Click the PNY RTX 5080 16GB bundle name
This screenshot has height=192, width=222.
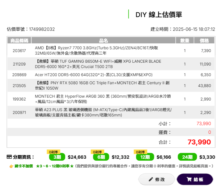point(102,85)
